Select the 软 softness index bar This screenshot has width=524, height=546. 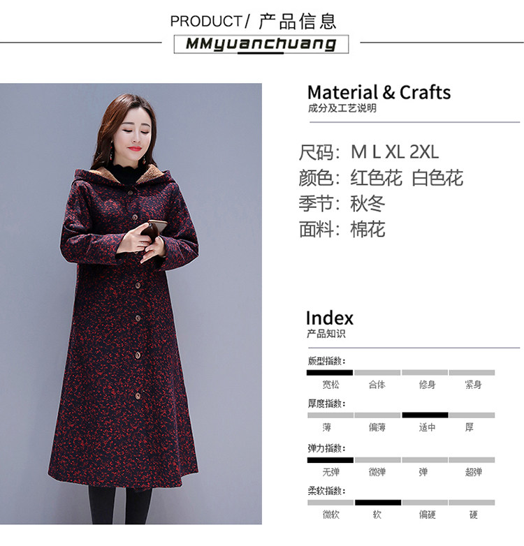coord(378,503)
